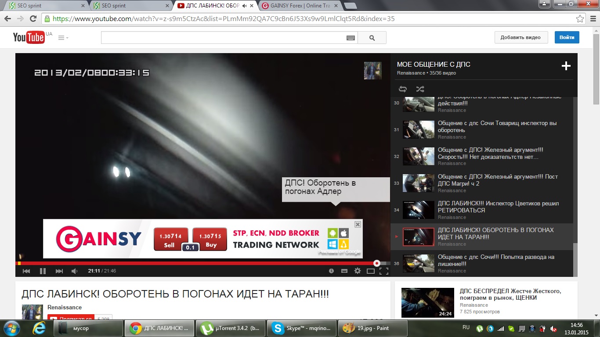The image size is (600, 337).
Task: Click the Gainsy Buy price button
Action: click(x=210, y=239)
